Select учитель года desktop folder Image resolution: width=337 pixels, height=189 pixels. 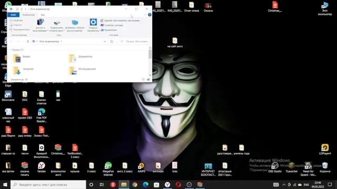coord(242,149)
